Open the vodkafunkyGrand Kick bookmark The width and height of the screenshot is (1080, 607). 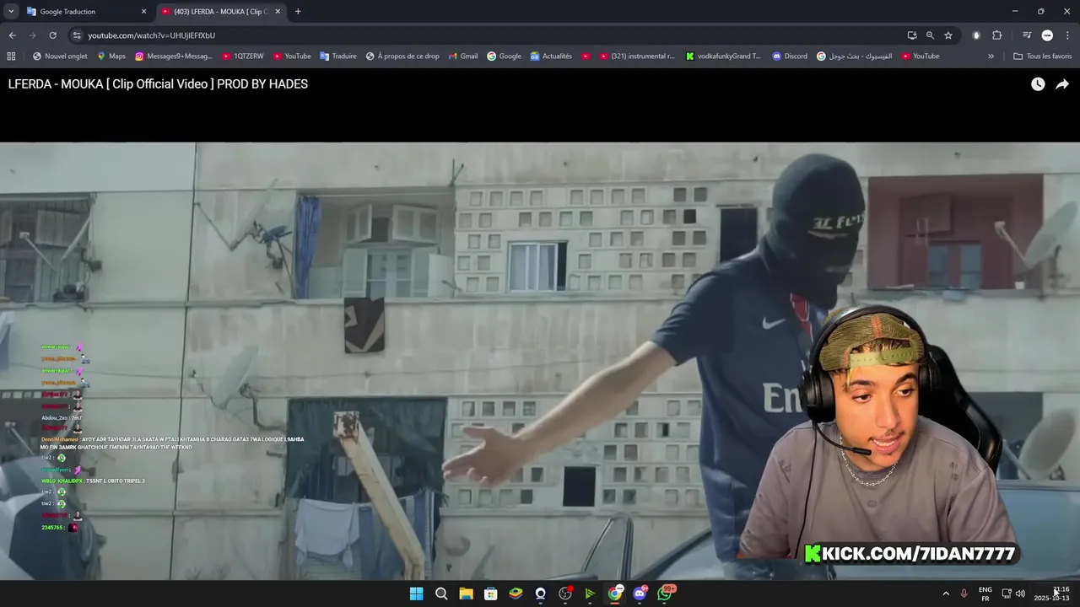coord(723,56)
